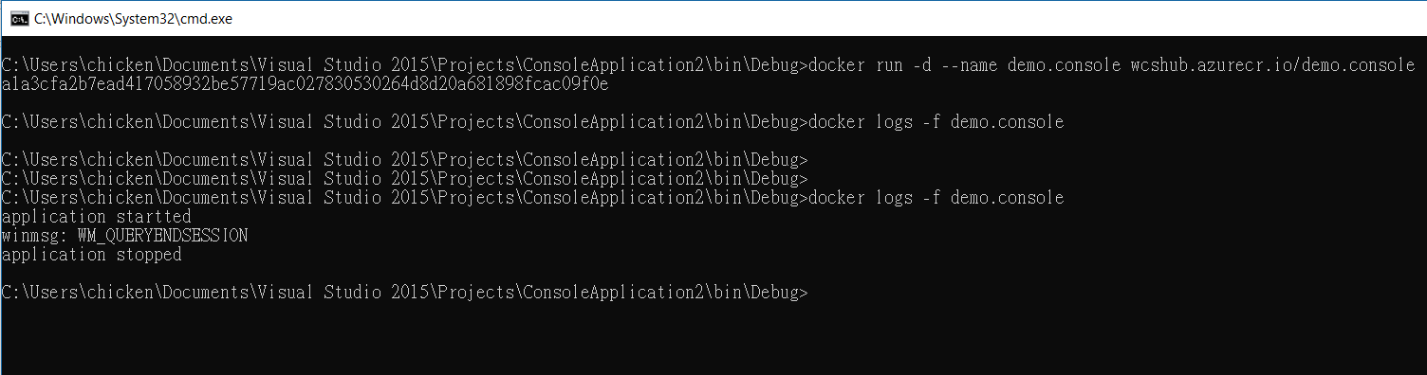
Task: Click the final prompt below application stopped
Action: tap(405, 293)
